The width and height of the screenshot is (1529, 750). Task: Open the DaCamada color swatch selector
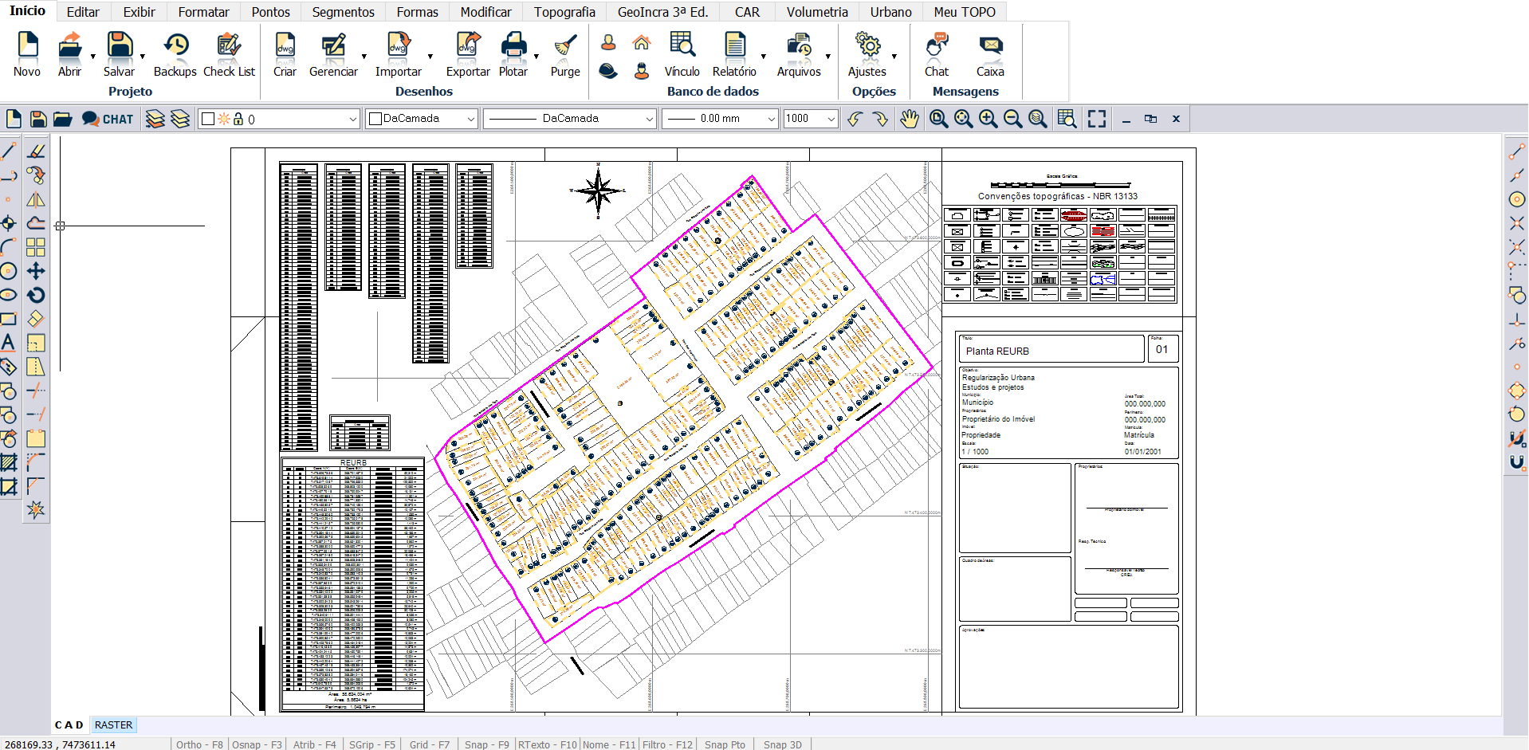422,119
